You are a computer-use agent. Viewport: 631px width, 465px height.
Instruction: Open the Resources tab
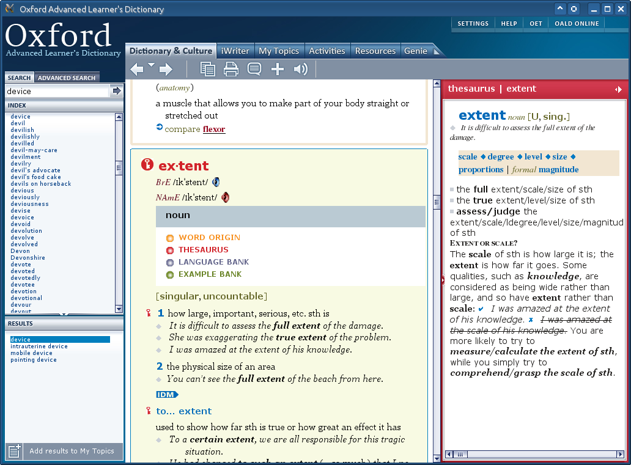tap(375, 51)
